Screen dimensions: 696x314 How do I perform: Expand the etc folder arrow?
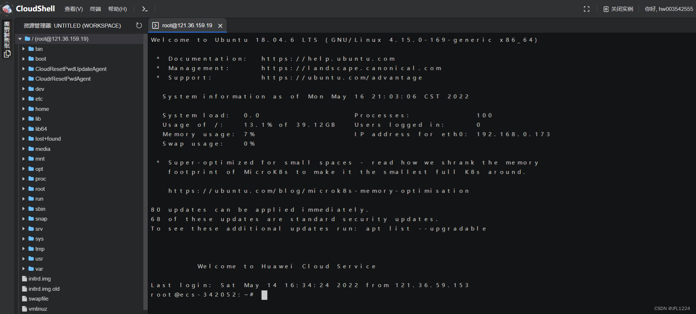click(24, 99)
